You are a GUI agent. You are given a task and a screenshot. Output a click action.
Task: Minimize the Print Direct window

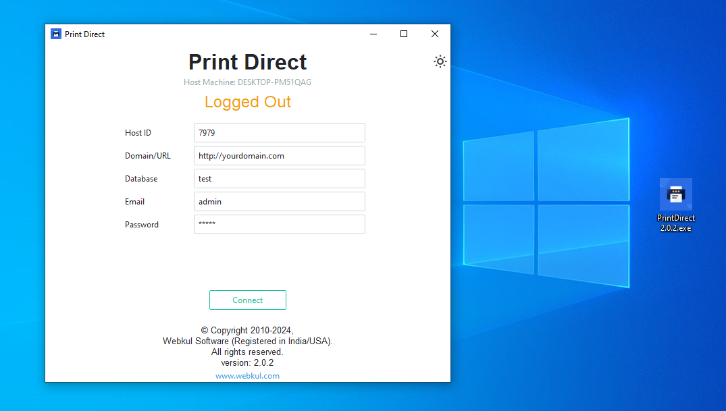pos(373,34)
